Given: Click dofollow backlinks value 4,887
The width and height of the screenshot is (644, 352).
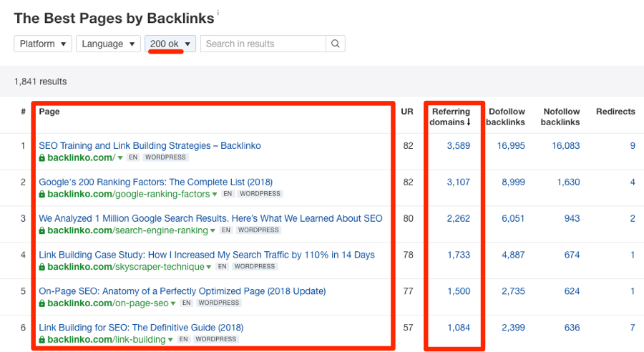Looking at the screenshot, I should pyautogui.click(x=513, y=255).
